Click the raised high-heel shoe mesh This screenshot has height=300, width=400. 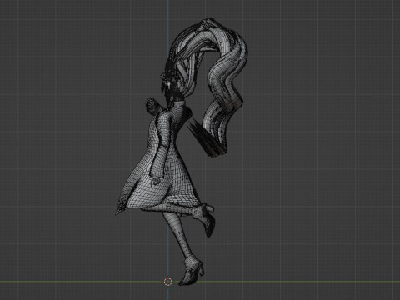204,219
